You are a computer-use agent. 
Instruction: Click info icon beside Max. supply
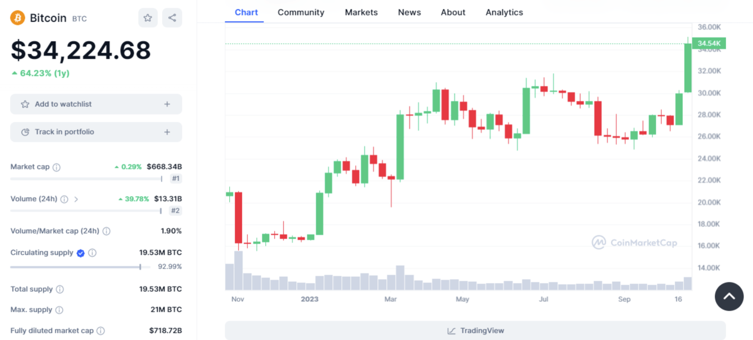click(59, 310)
